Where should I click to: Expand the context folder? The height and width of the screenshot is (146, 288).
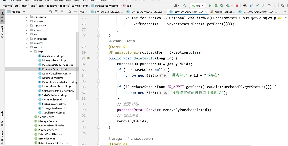click(x=27, y=21)
